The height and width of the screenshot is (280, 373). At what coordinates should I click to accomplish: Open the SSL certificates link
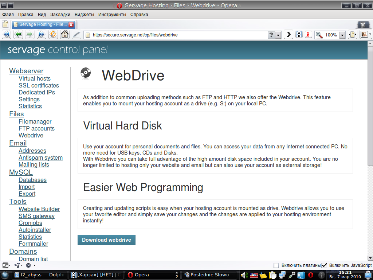pos(39,85)
